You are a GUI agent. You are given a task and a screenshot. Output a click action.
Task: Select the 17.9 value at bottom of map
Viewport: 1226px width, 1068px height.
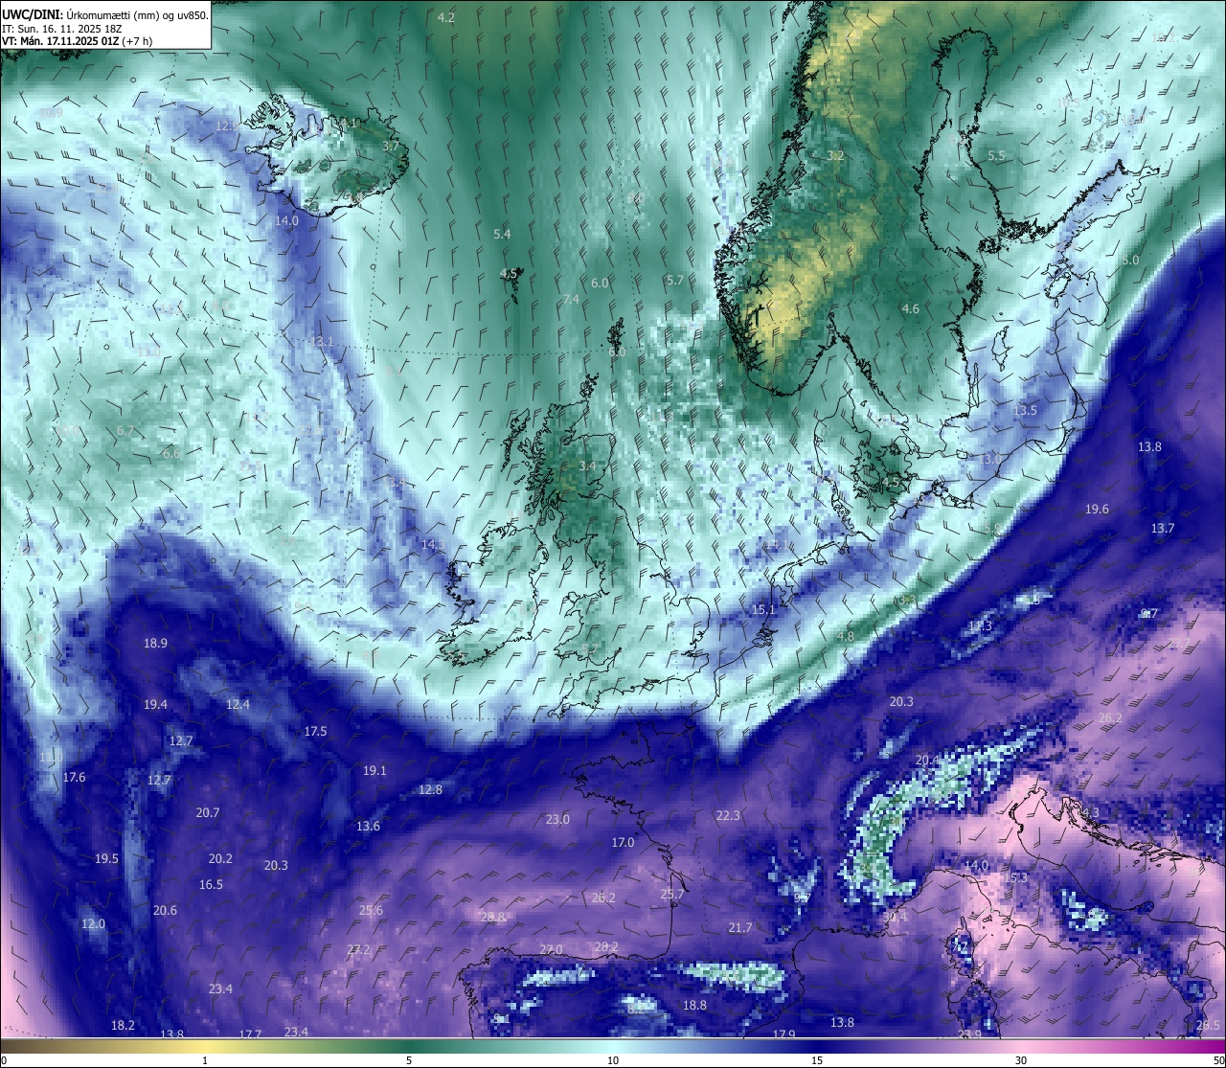coord(783,1034)
